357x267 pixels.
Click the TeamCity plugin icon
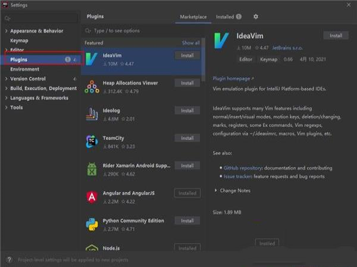pos(92,141)
